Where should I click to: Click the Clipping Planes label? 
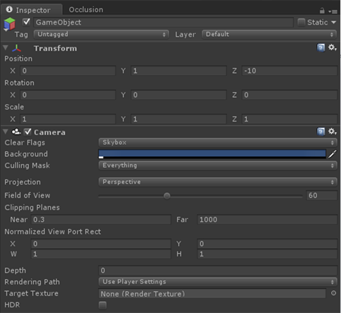tap(32, 208)
